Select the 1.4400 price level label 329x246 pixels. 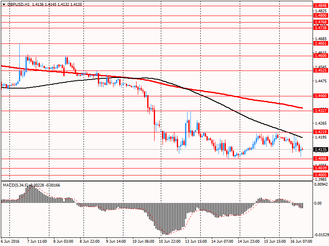pyautogui.click(x=321, y=96)
